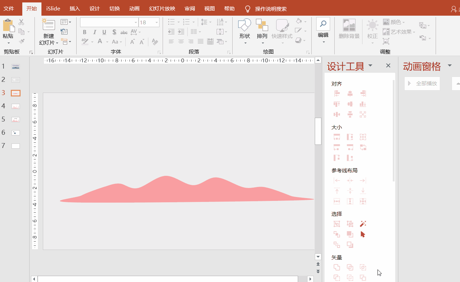The image size is (460, 282).
Task: Click Align Text Right icon in paragraph group
Action: click(190, 41)
